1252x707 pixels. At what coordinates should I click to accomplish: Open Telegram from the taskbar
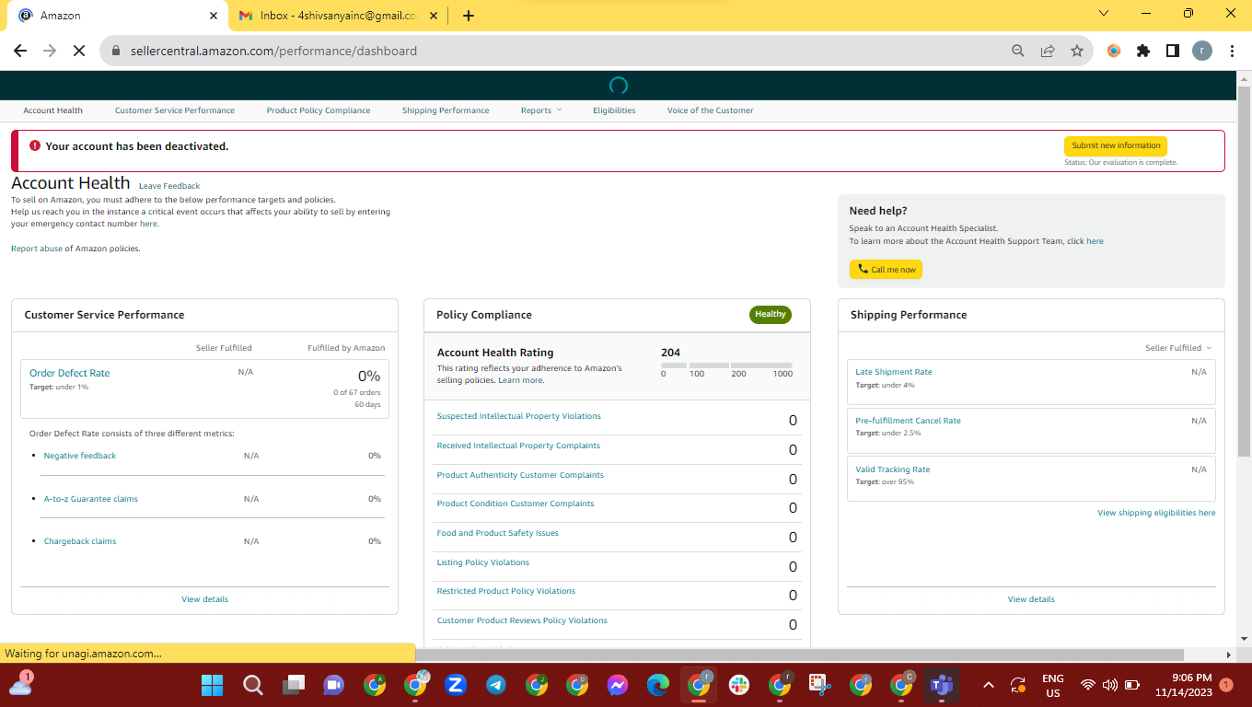[x=495, y=685]
